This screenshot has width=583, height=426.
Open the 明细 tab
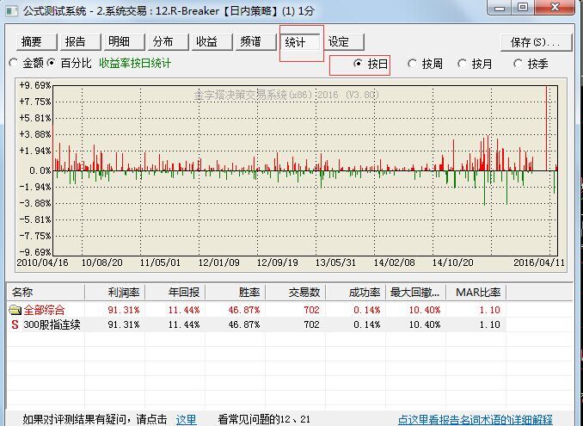[x=120, y=41]
